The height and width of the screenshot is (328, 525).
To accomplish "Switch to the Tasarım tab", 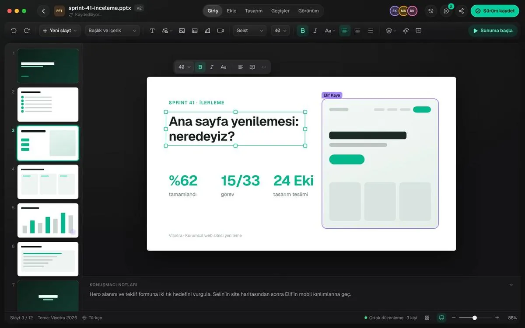I will [254, 11].
